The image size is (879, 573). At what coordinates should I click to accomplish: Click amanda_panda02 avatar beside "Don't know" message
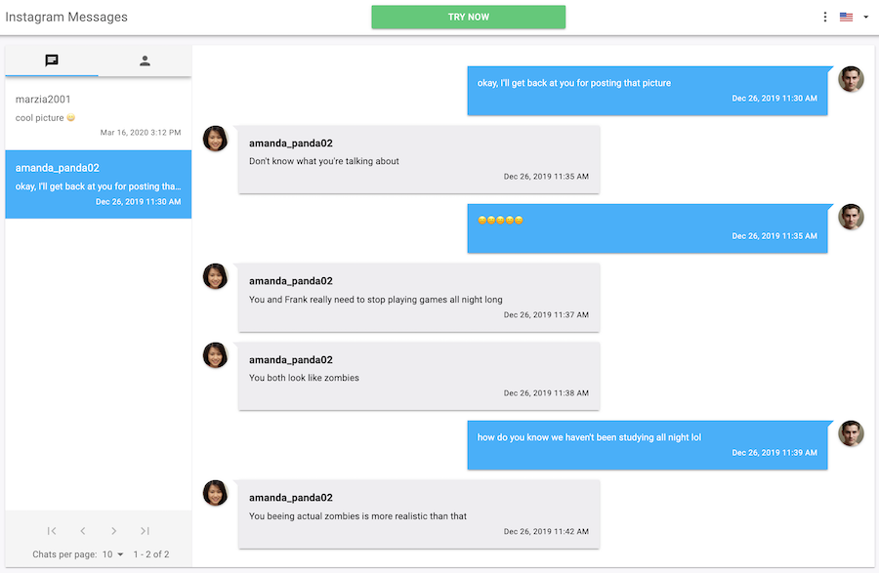(x=215, y=139)
